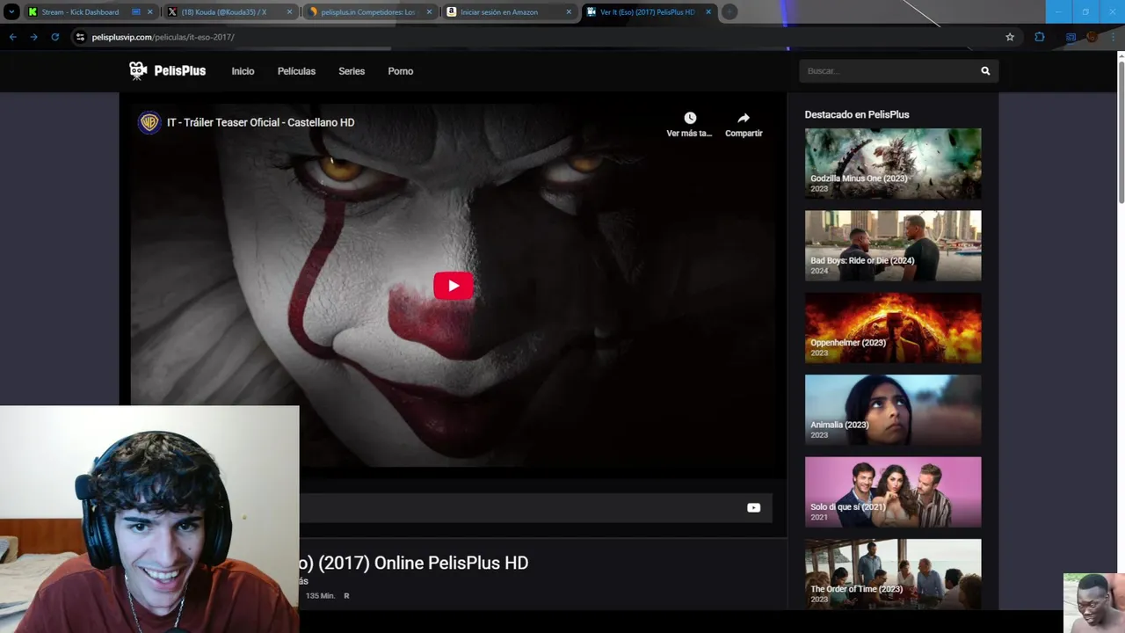Click the Compartir share arrow icon
This screenshot has width=1125, height=633.
tap(744, 118)
